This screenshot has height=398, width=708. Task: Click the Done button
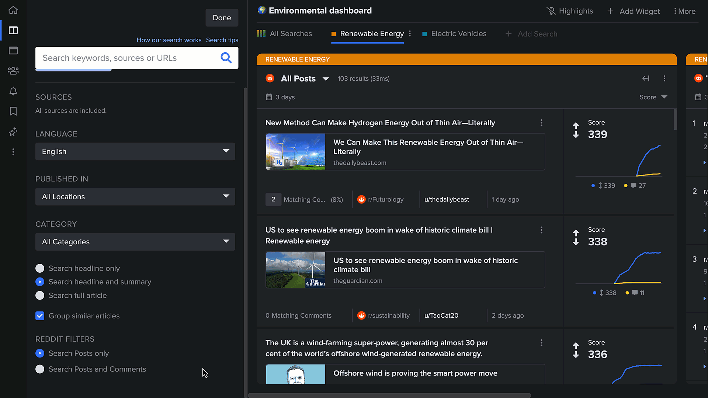[x=222, y=18]
